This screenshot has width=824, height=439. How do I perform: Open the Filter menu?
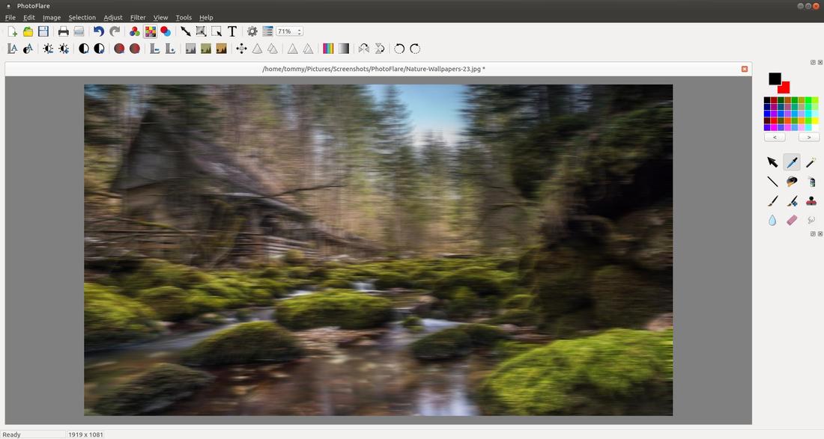coord(138,17)
